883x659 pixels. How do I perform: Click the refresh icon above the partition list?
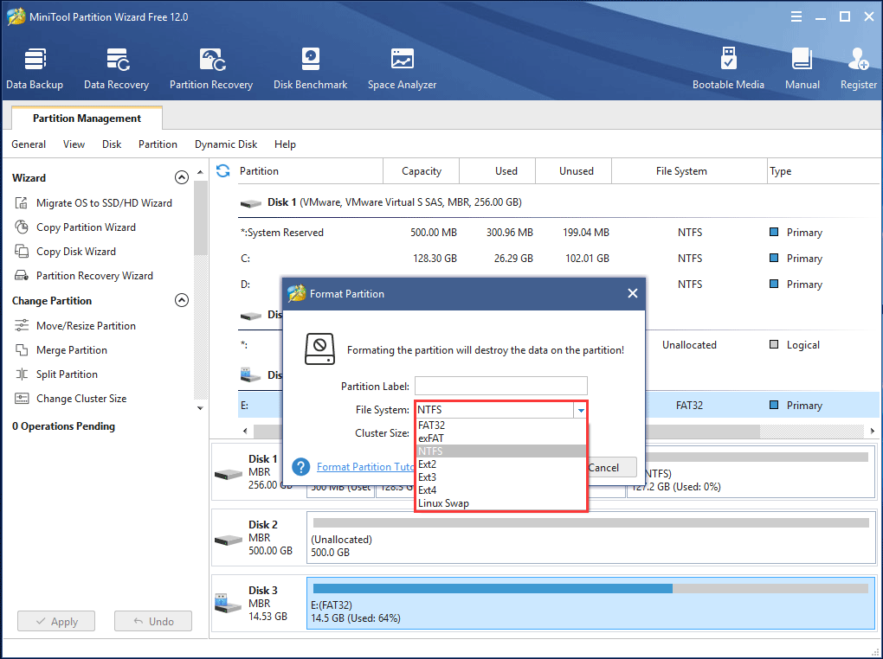pyautogui.click(x=222, y=170)
